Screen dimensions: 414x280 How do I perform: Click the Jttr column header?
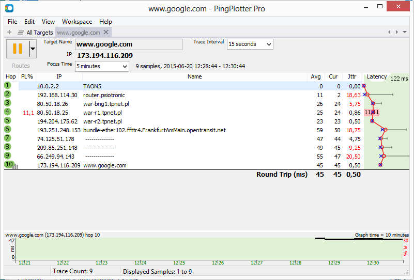351,76
